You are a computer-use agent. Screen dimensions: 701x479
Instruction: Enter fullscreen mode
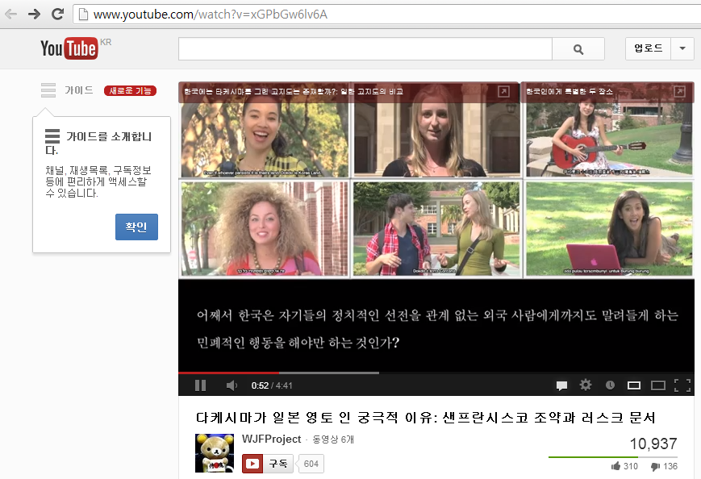point(682,385)
